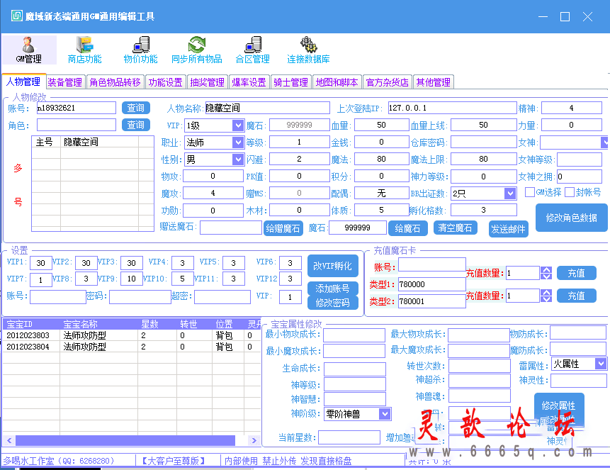Open the 物价功能 computer icon
The width and height of the screenshot is (610, 470).
click(x=140, y=50)
